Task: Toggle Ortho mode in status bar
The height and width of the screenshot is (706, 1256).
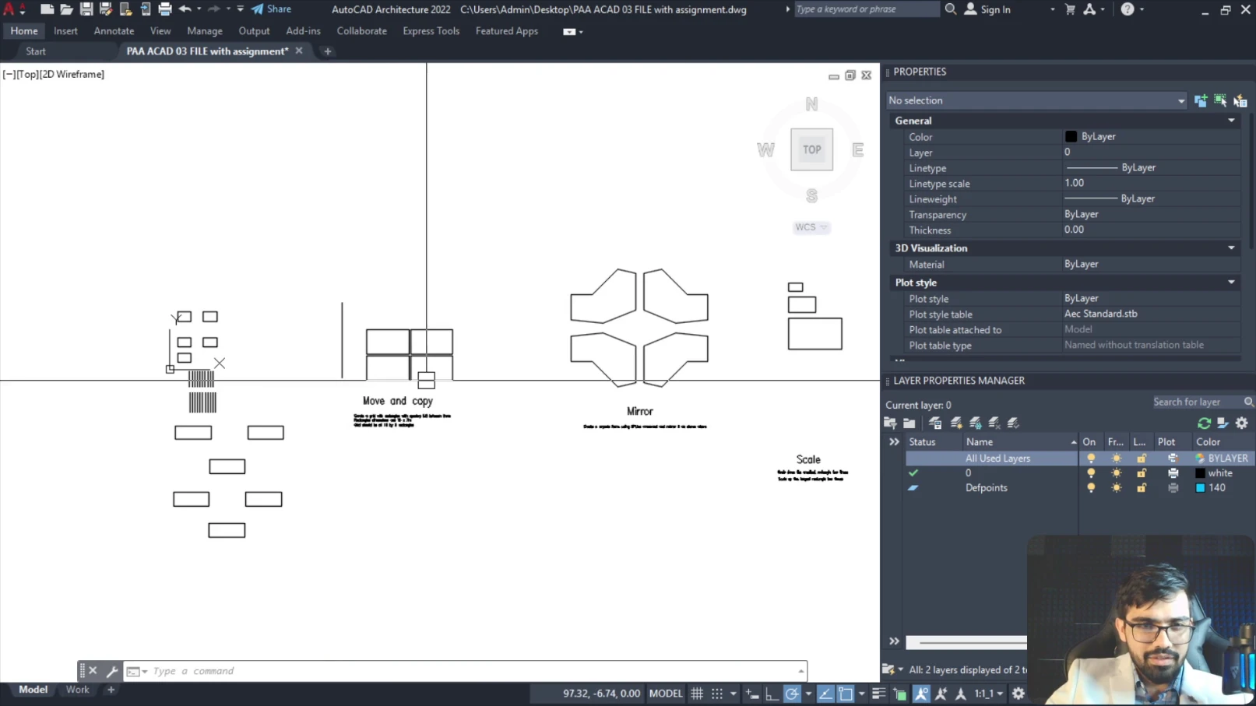Action: (x=772, y=694)
